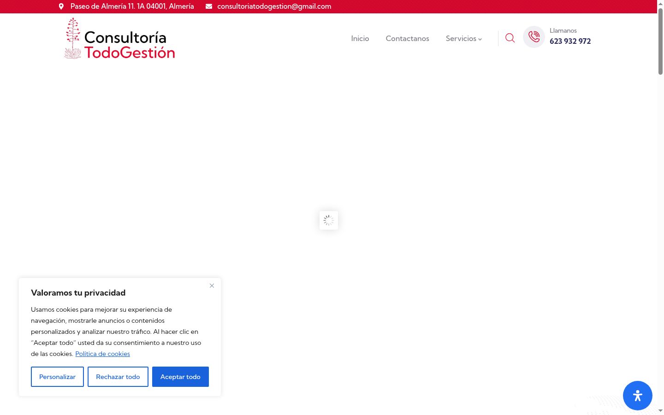Click the envelope email icon
Screen dimensions: 664x415
(209, 6)
